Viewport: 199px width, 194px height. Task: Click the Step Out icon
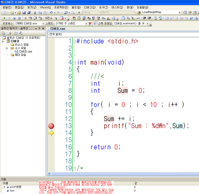coord(40,18)
